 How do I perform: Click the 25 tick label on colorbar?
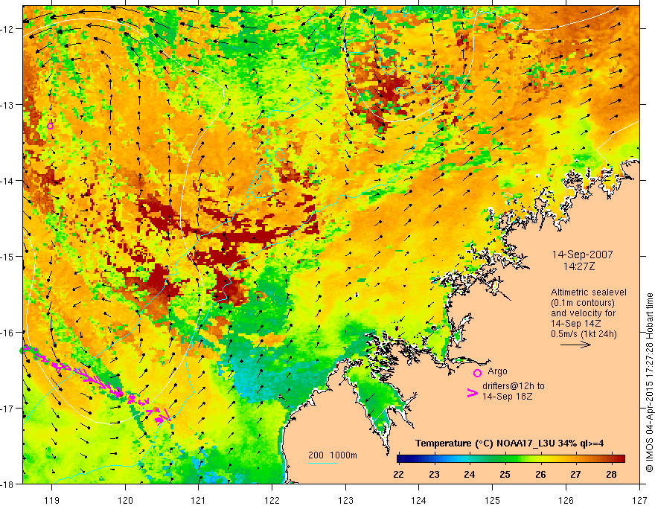(505, 474)
